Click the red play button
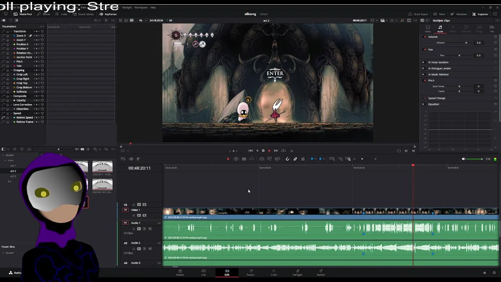Image resolution: width=501 pixels, height=282 pixels. coord(269,151)
